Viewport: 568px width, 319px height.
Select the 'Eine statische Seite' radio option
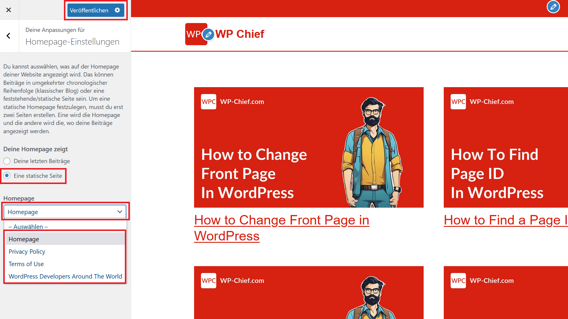tap(7, 176)
